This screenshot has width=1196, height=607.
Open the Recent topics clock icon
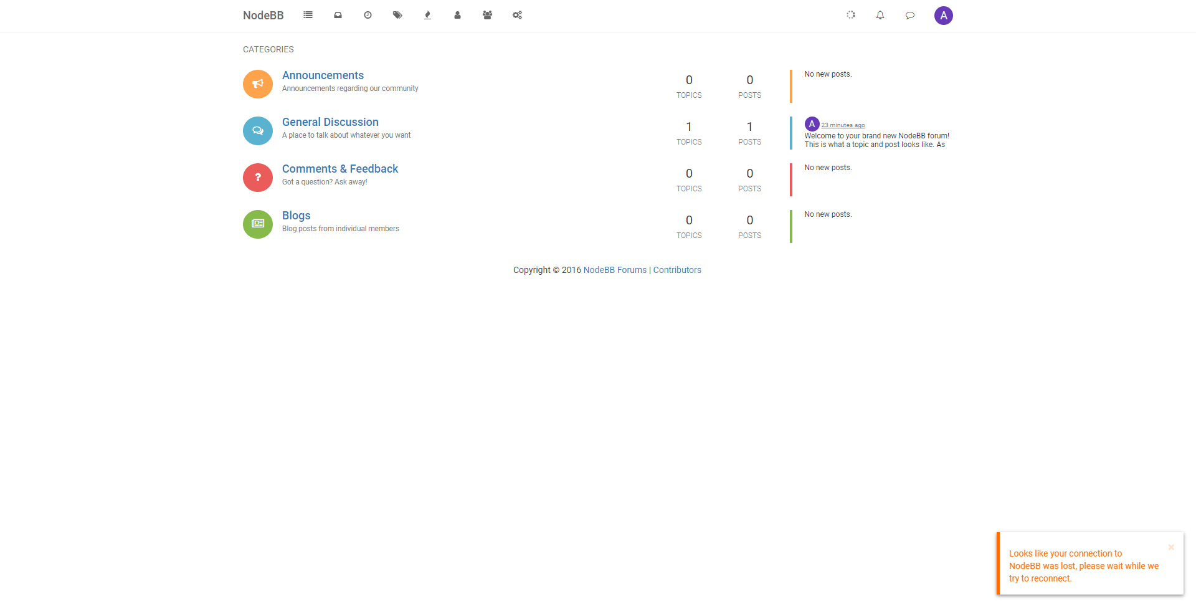tap(368, 15)
